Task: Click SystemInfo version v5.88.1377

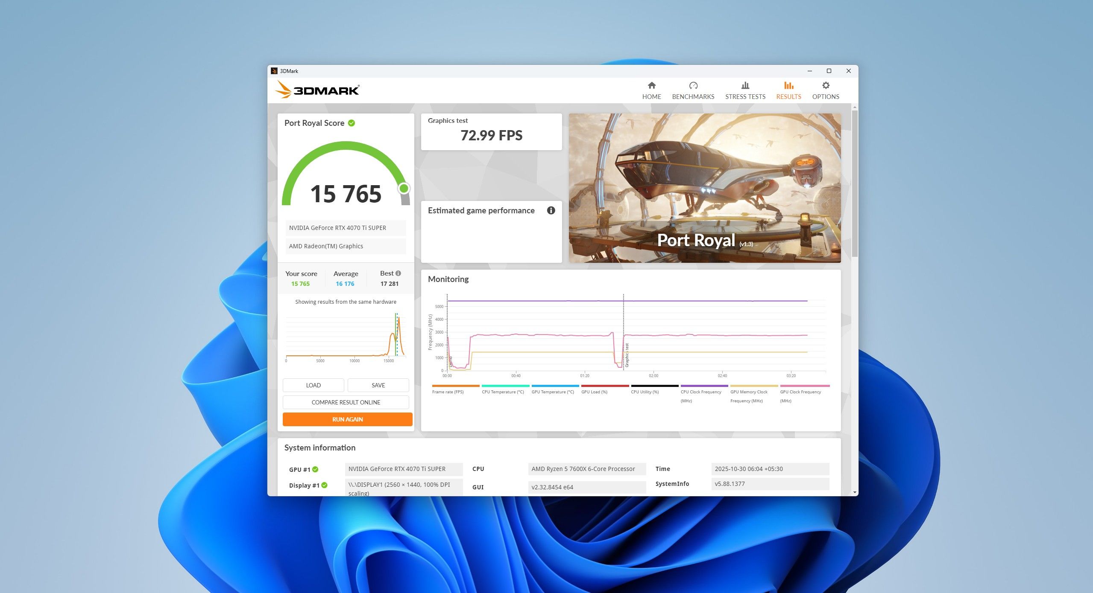Action: (770, 484)
